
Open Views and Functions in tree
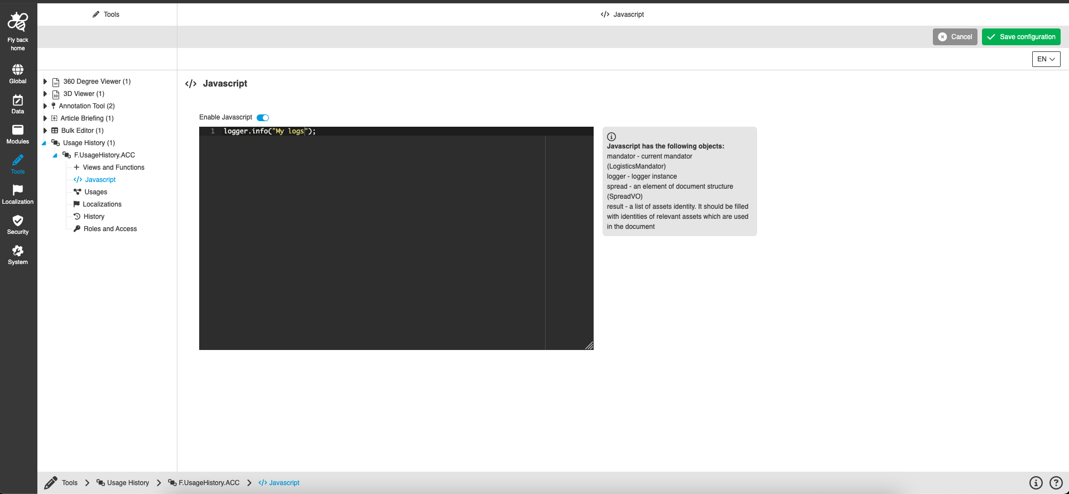click(113, 167)
